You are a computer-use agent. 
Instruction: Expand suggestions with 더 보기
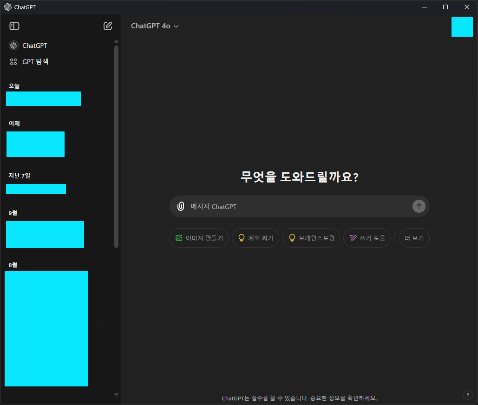coord(414,238)
